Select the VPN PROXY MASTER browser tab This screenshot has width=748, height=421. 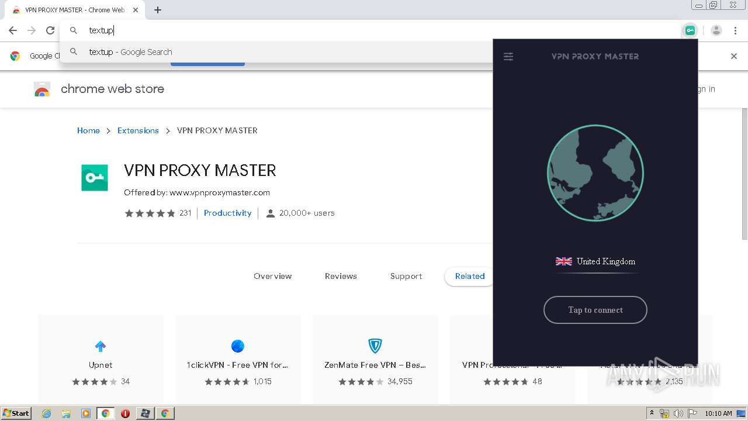pyautogui.click(x=74, y=10)
